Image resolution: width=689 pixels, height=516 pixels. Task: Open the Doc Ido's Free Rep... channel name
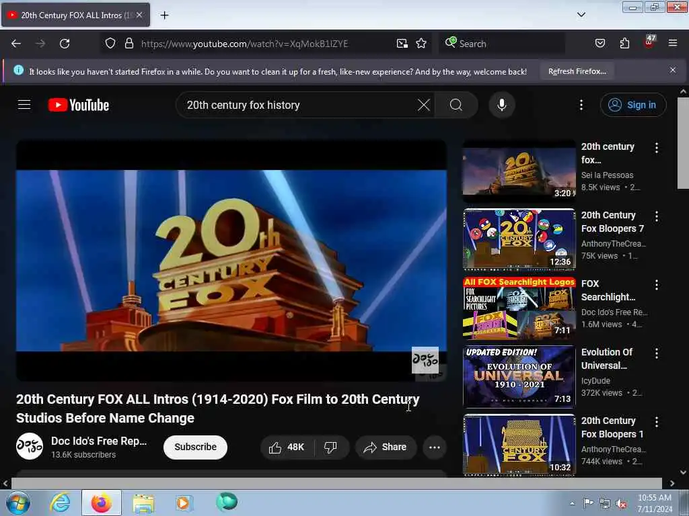(x=99, y=441)
